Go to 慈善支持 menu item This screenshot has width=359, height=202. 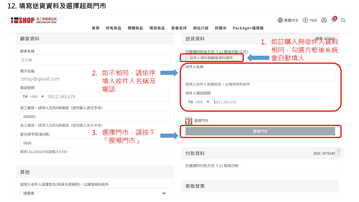(179, 28)
